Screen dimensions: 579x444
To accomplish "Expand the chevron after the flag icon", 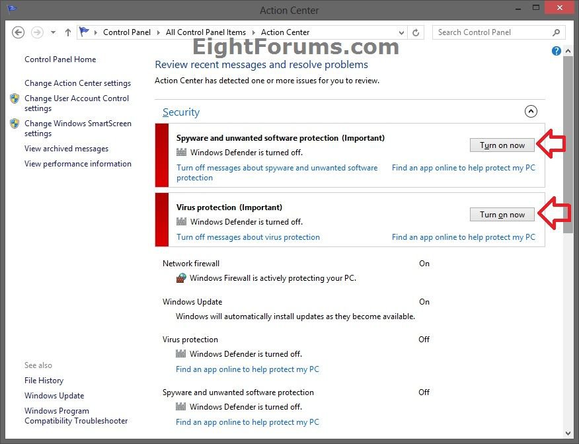I will coord(96,32).
